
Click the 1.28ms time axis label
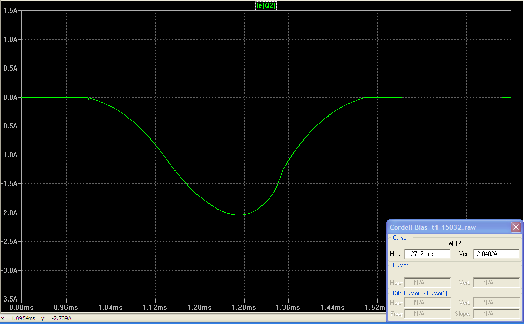click(x=244, y=307)
